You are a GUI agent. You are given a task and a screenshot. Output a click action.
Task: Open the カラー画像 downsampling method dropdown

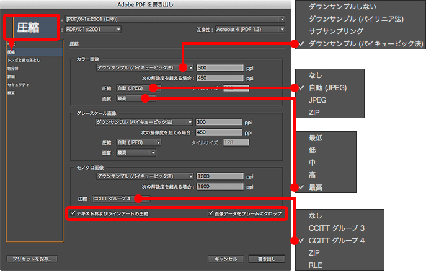click(144, 68)
